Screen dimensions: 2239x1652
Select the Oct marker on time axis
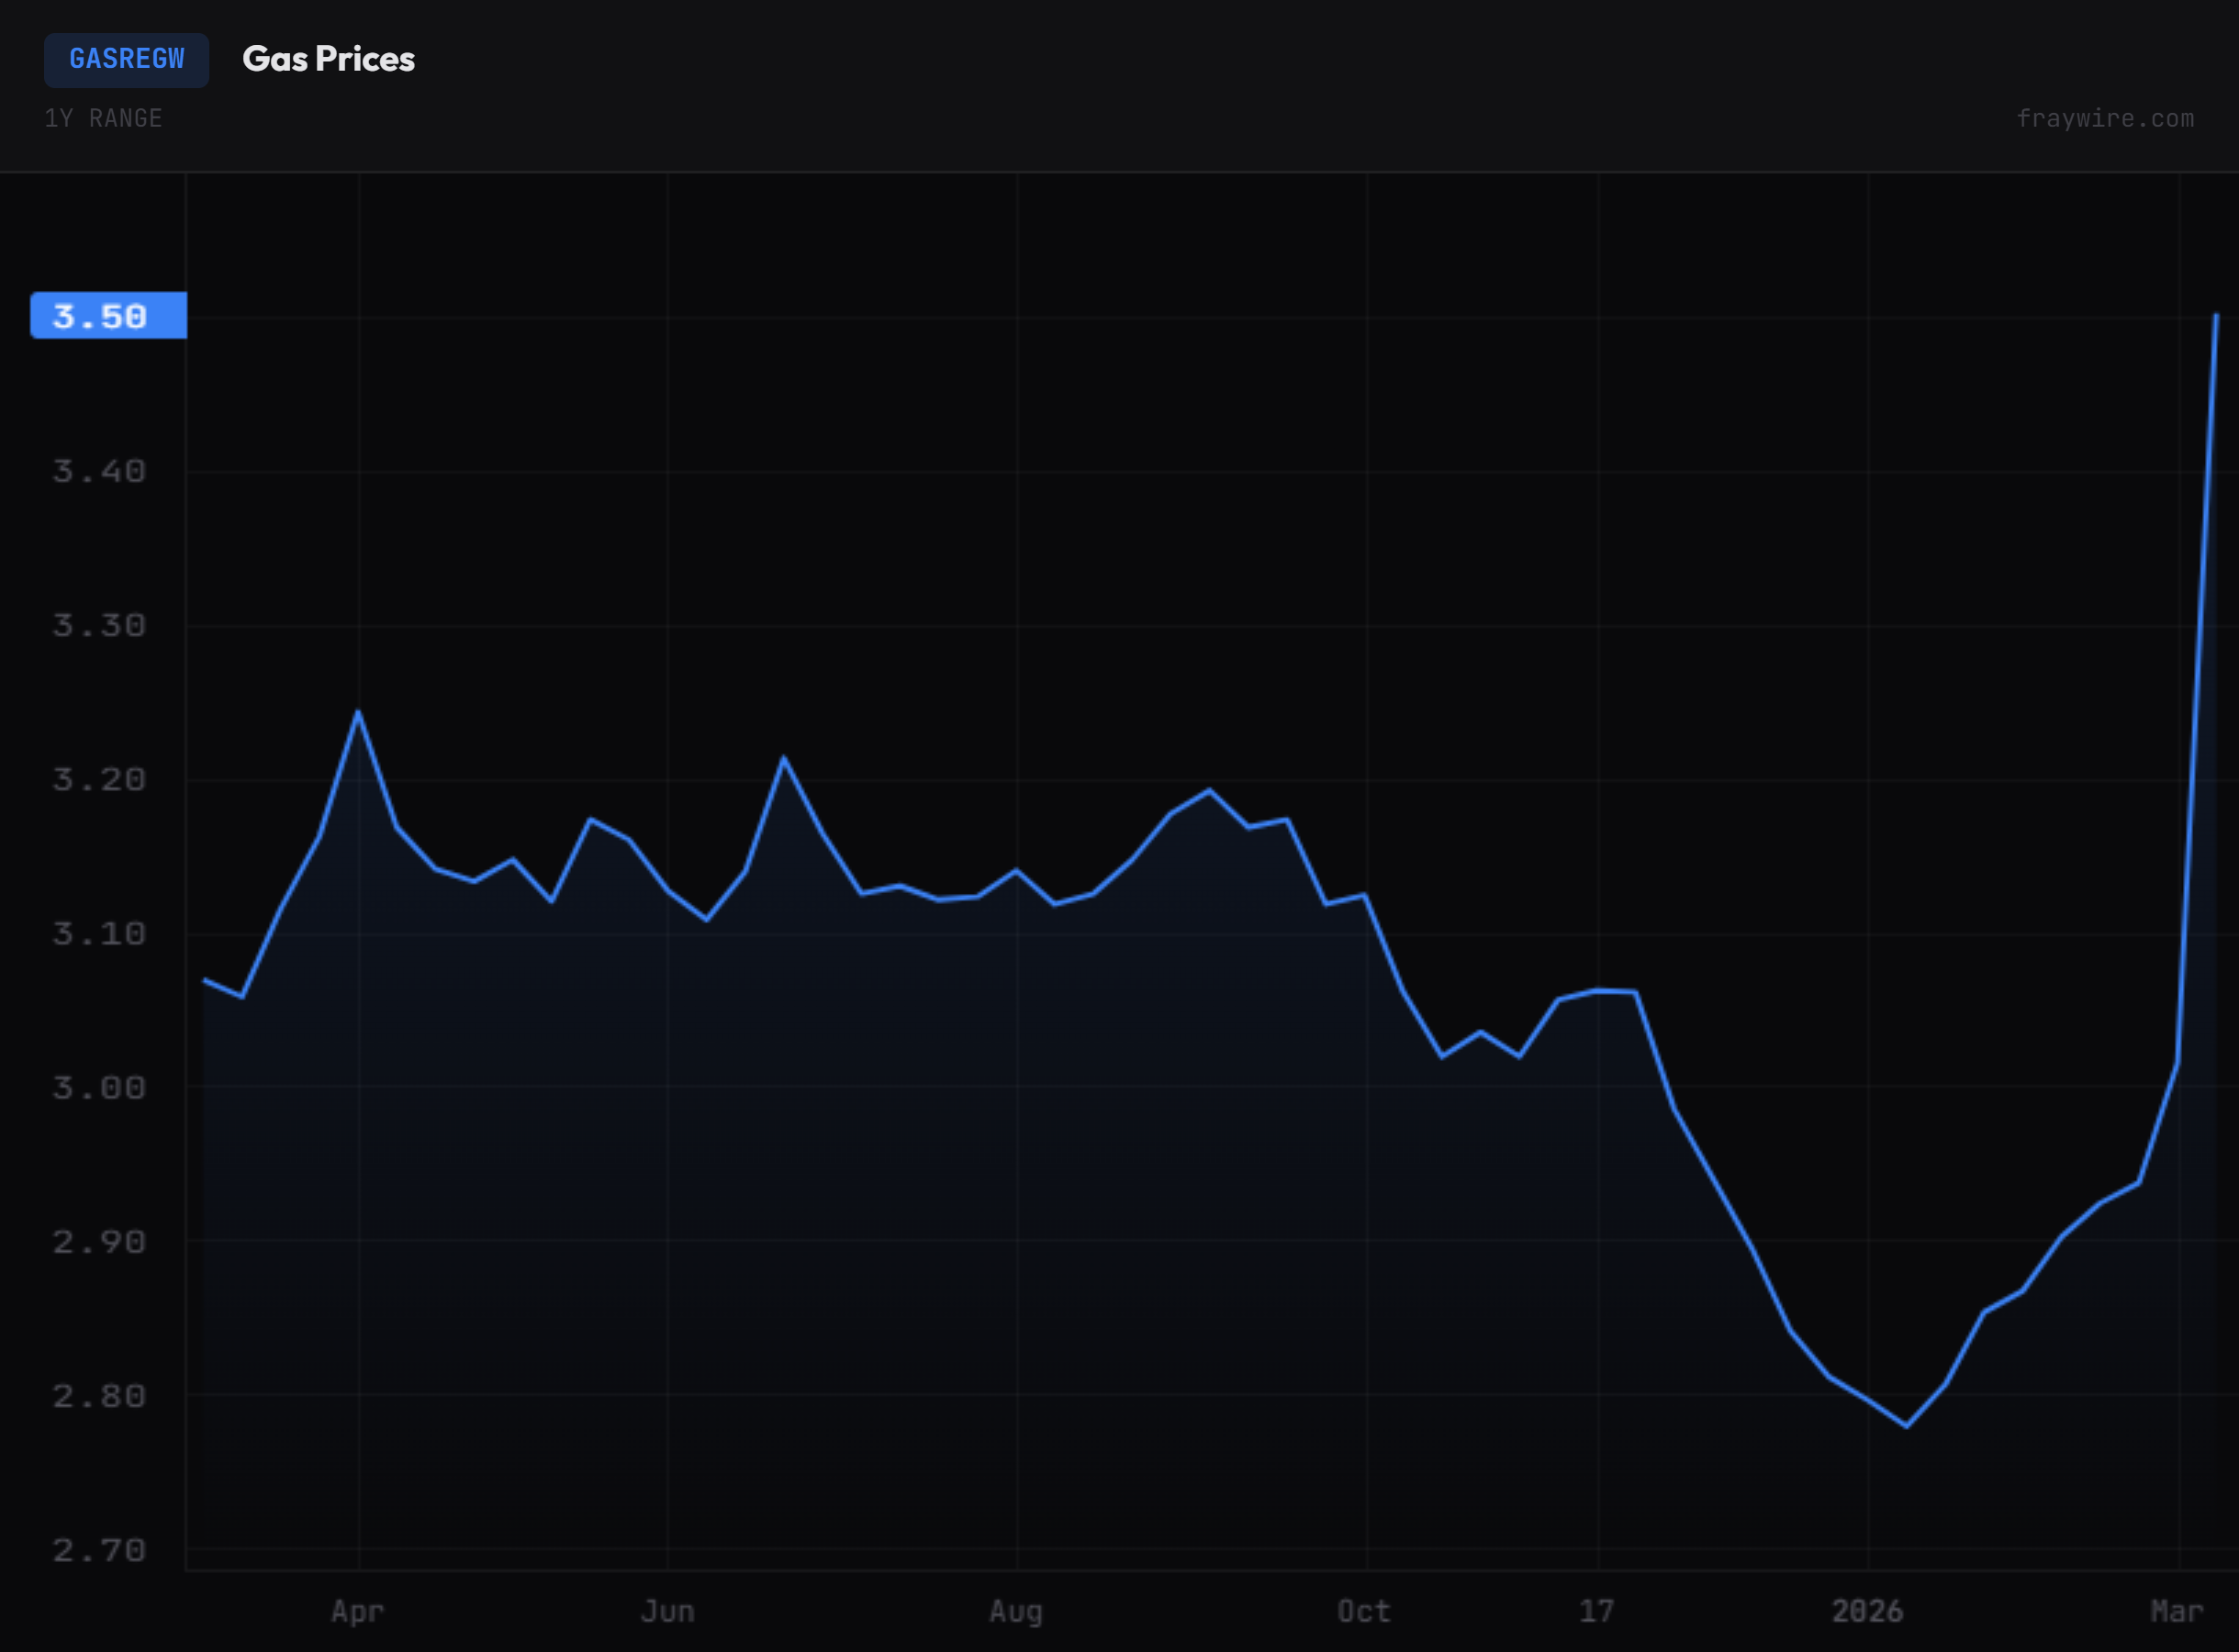click(1364, 1611)
